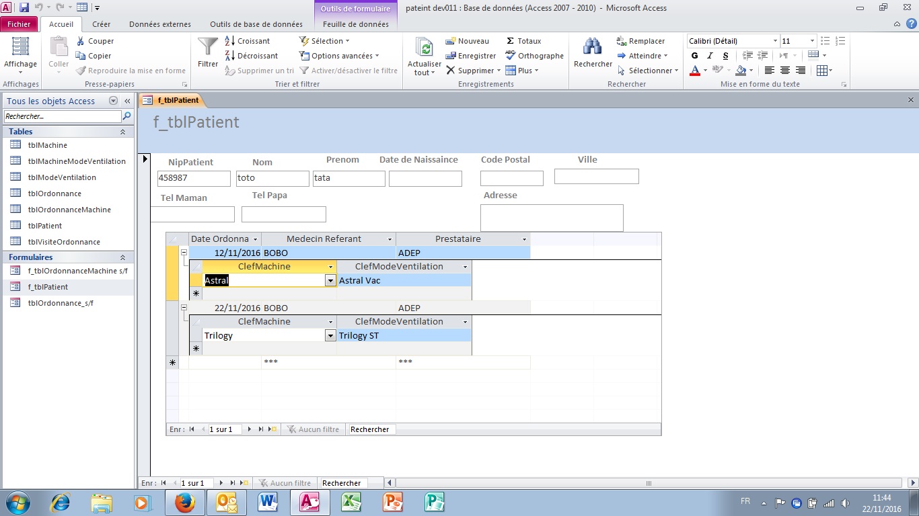The width and height of the screenshot is (919, 516).
Task: Center the text alignment
Action: (x=785, y=71)
